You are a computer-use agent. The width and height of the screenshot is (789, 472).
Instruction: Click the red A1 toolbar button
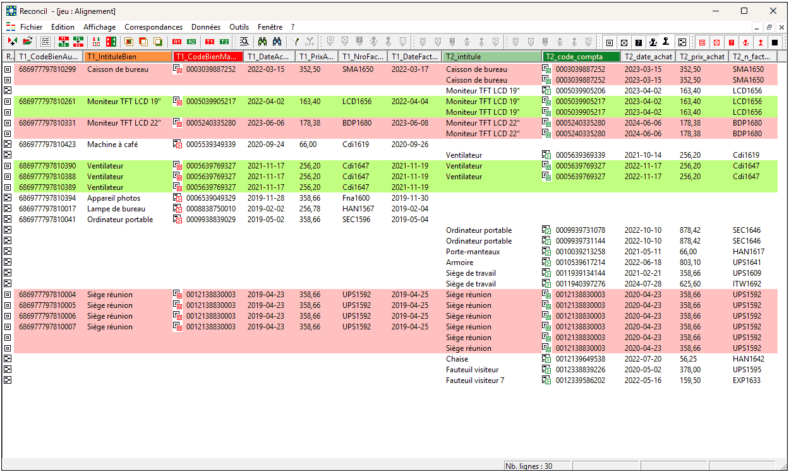tap(178, 42)
